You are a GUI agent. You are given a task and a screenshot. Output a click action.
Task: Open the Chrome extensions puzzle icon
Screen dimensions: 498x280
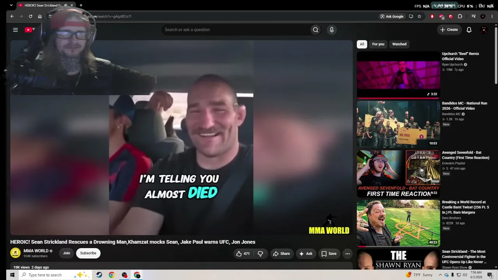(460, 16)
